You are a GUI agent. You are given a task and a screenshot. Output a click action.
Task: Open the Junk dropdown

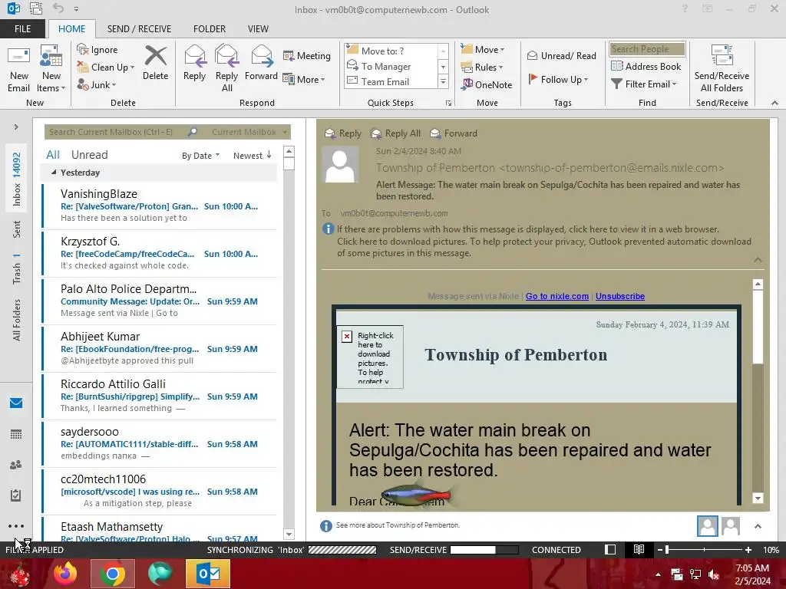click(x=97, y=84)
